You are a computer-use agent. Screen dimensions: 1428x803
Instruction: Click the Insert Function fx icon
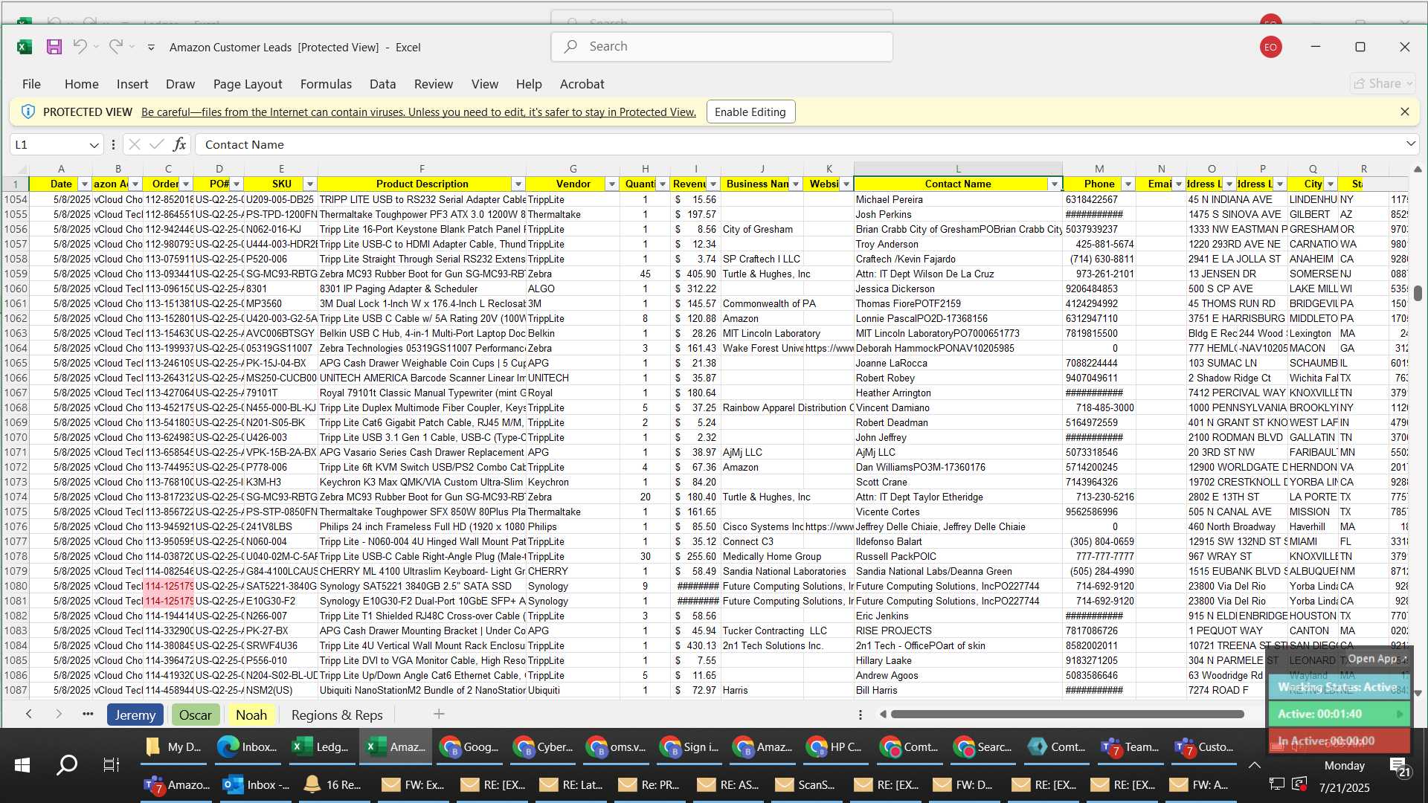[x=179, y=144]
